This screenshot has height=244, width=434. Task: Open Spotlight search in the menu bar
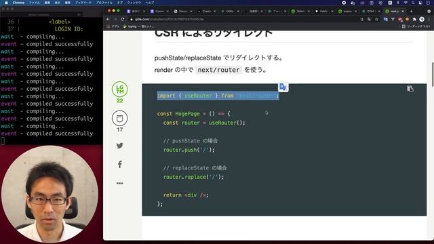[x=413, y=3]
